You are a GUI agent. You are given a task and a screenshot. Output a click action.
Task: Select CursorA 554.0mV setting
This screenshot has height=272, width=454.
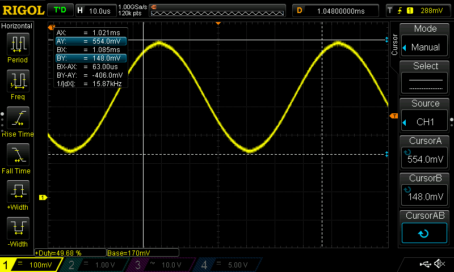tap(424, 159)
